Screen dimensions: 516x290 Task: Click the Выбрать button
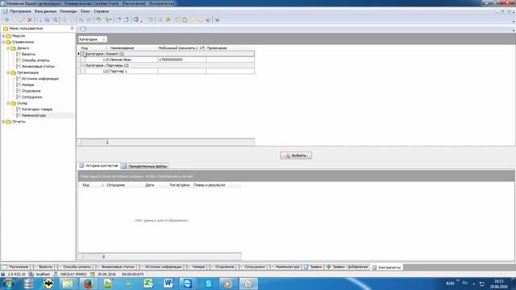[x=296, y=155]
